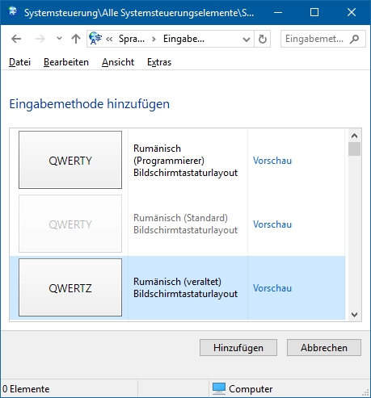Click the magnifier search icon
This screenshot has height=398, width=371.
point(355,39)
